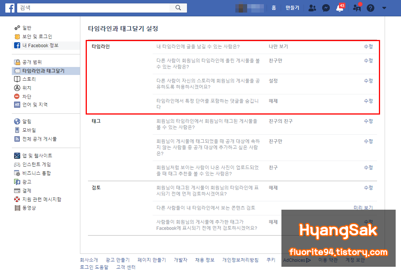Screen dimensions: 401x274
Task: Open 보안 및 로그인 settings label
Action: tap(37, 37)
